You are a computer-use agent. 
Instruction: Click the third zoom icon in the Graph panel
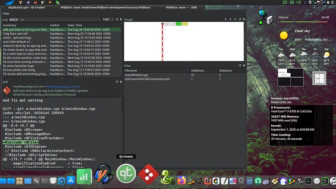coord(235,19)
